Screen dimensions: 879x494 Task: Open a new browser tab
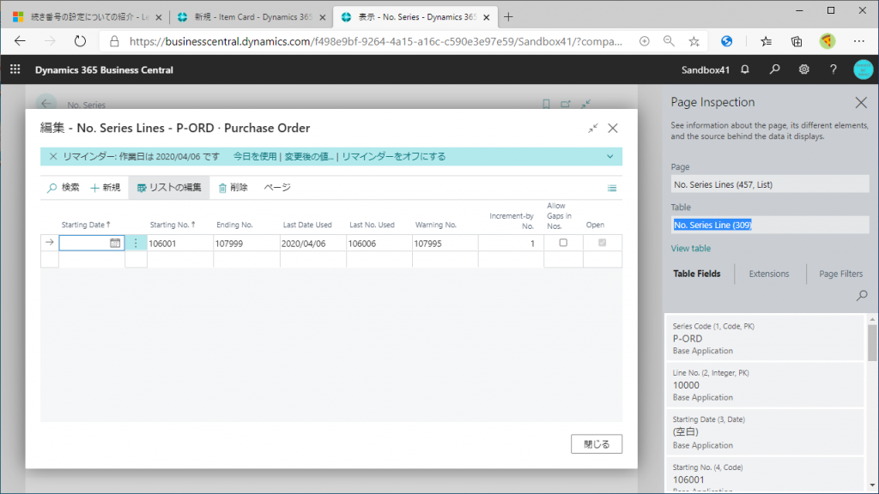click(x=508, y=17)
